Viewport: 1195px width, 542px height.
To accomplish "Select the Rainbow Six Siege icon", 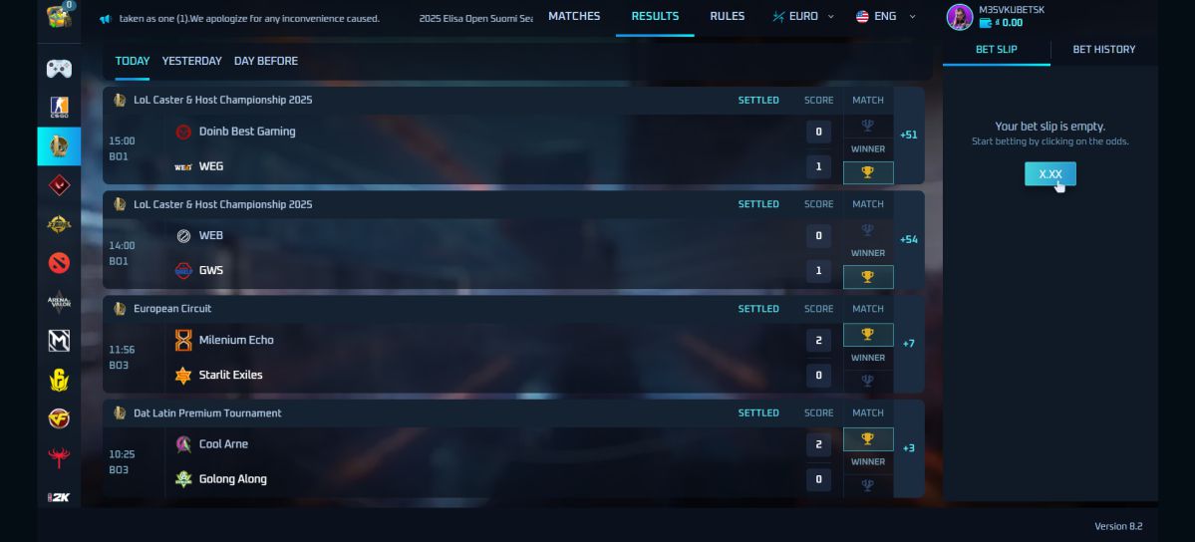I will (59, 380).
